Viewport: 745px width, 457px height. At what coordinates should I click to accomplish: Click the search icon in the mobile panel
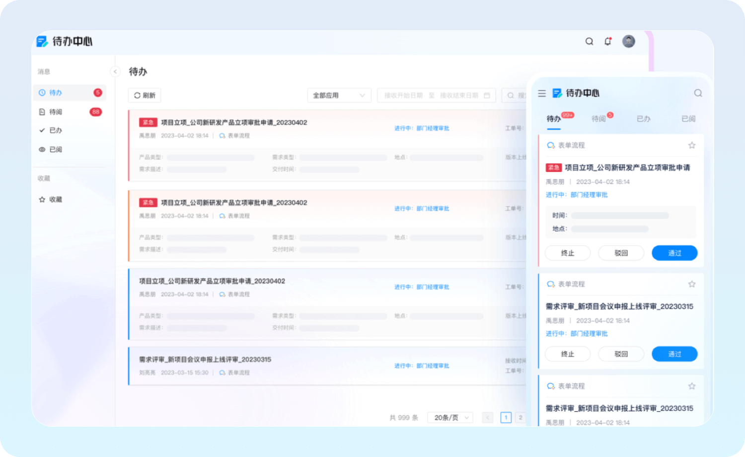coord(698,93)
